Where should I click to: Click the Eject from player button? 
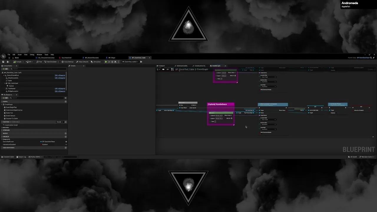click(x=115, y=62)
